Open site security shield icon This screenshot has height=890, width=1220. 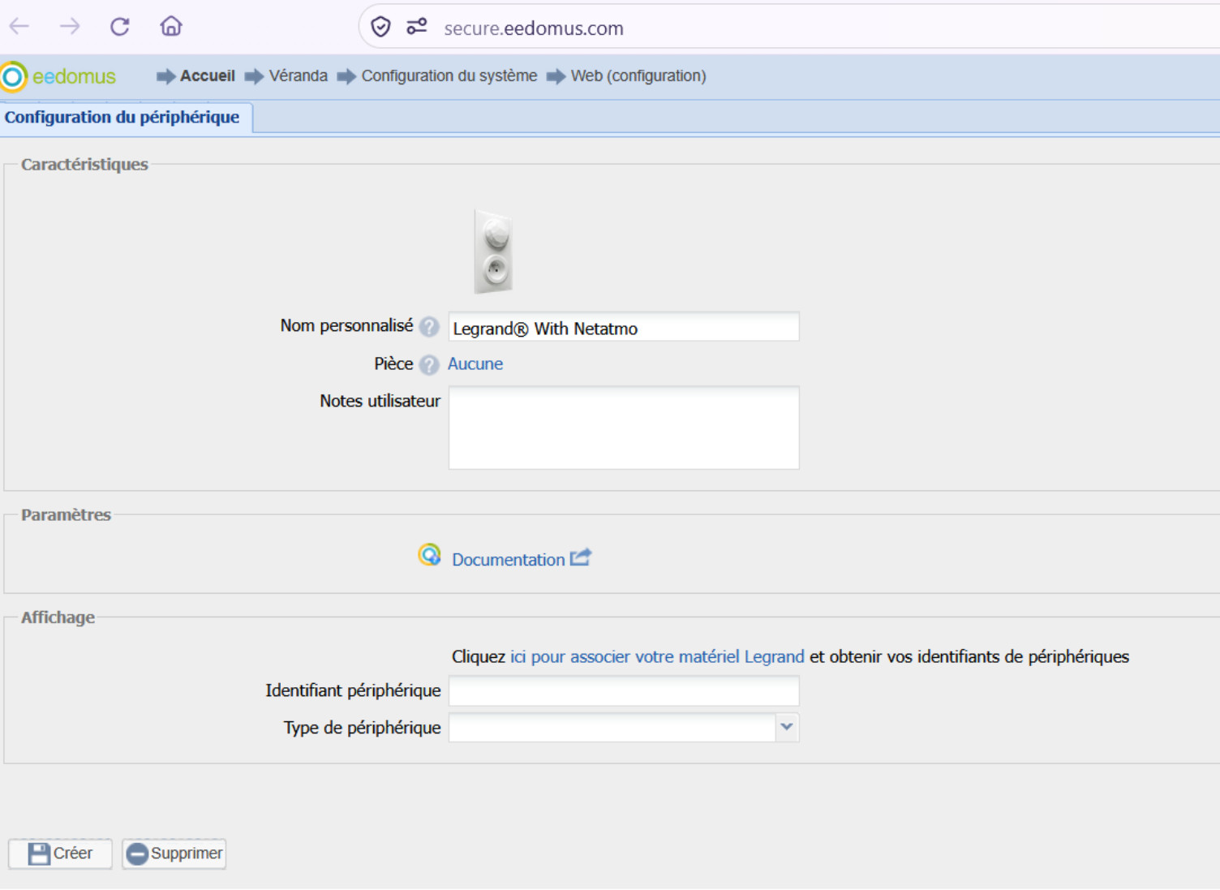(380, 28)
